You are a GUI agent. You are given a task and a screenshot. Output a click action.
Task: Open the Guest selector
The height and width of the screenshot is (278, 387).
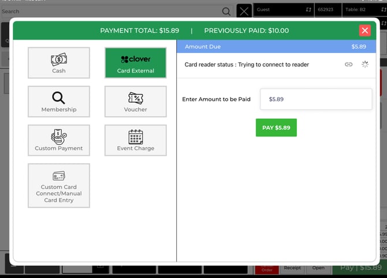282,10
